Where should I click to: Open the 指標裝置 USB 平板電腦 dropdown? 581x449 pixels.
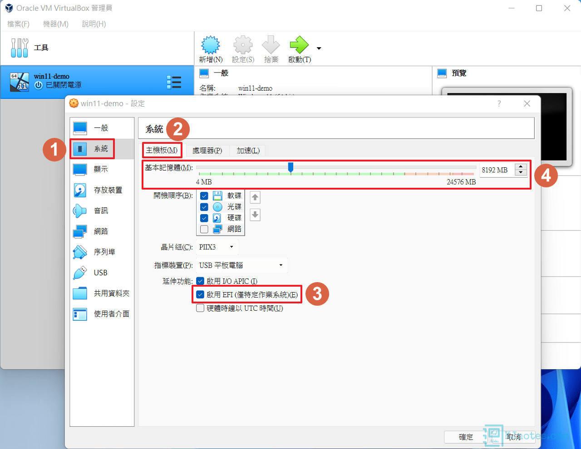[241, 265]
